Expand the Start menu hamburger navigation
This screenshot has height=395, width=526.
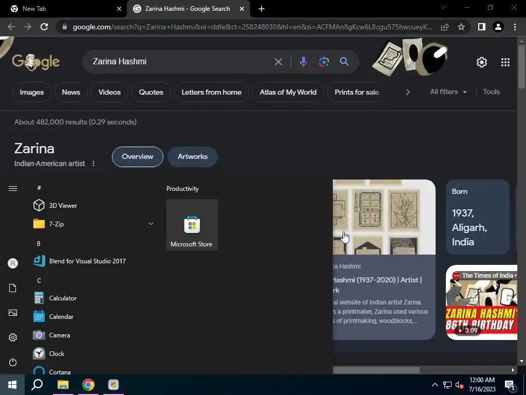click(13, 188)
